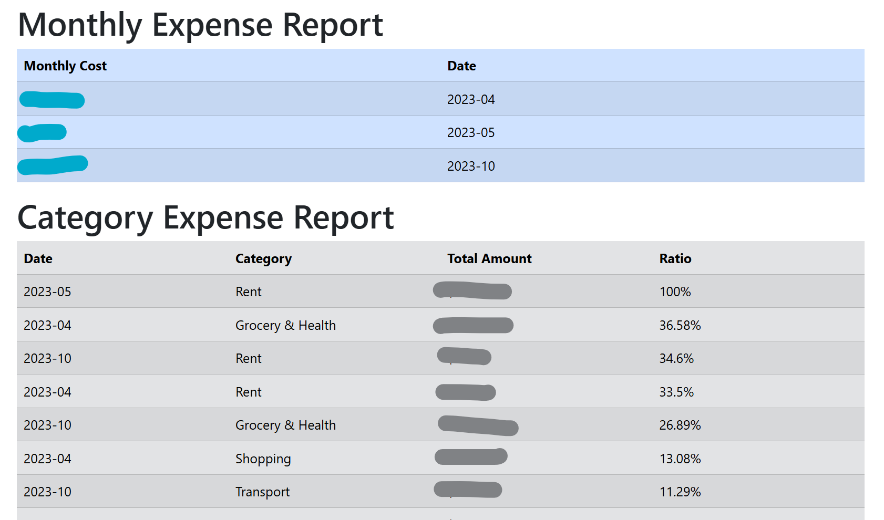Click the date in the Shopping row
Image resolution: width=884 pixels, height=520 pixels.
point(47,459)
